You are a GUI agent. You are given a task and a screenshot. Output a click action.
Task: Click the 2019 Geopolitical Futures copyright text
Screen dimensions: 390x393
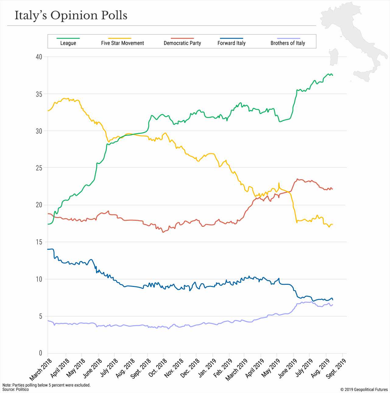(x=364, y=389)
